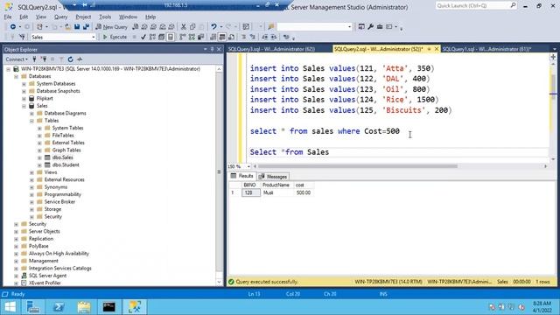Select Results to Grid output mode

tap(222, 37)
